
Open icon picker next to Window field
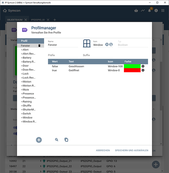111,44
